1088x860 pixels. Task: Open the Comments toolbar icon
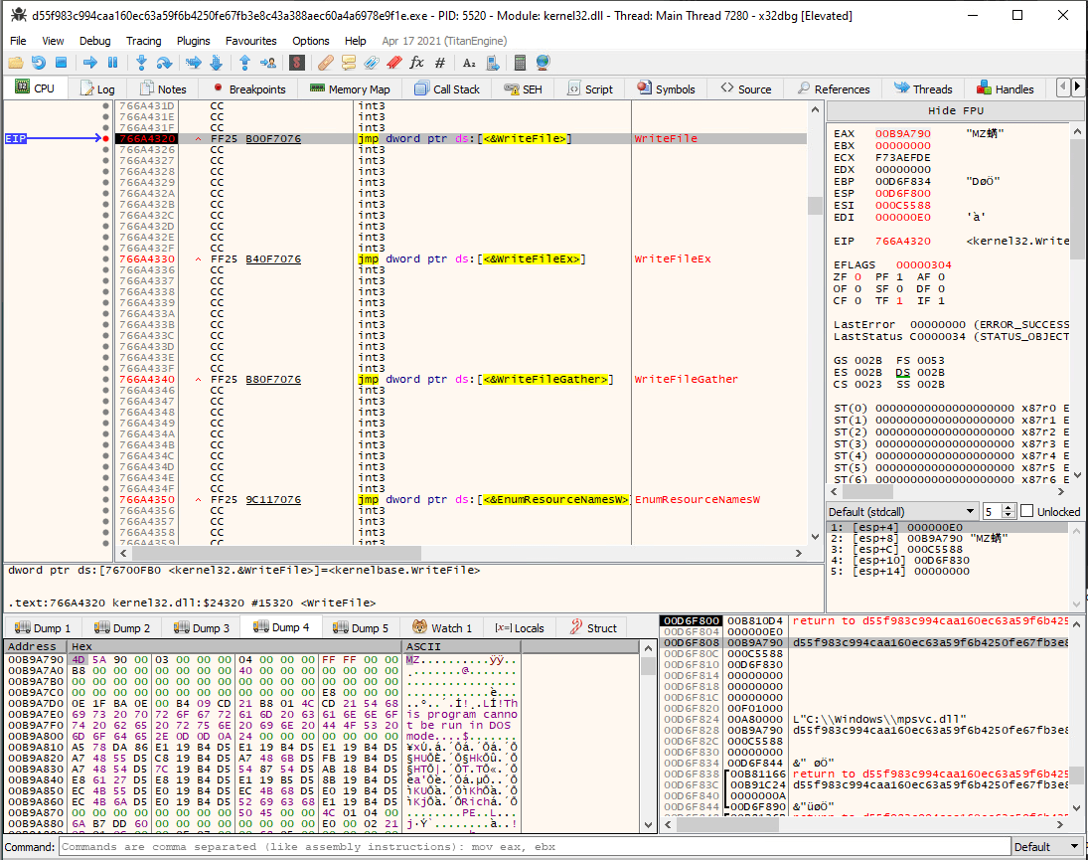point(349,64)
